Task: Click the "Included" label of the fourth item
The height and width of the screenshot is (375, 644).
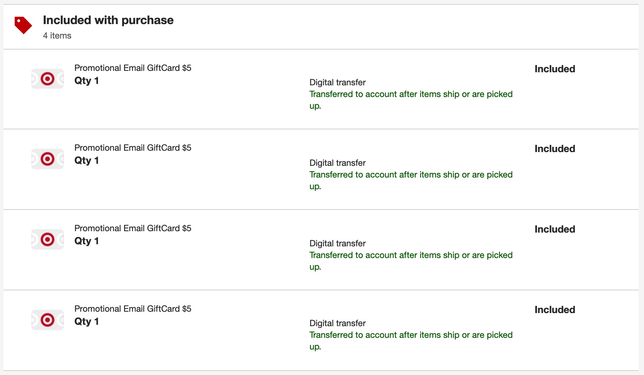Action: (x=554, y=310)
